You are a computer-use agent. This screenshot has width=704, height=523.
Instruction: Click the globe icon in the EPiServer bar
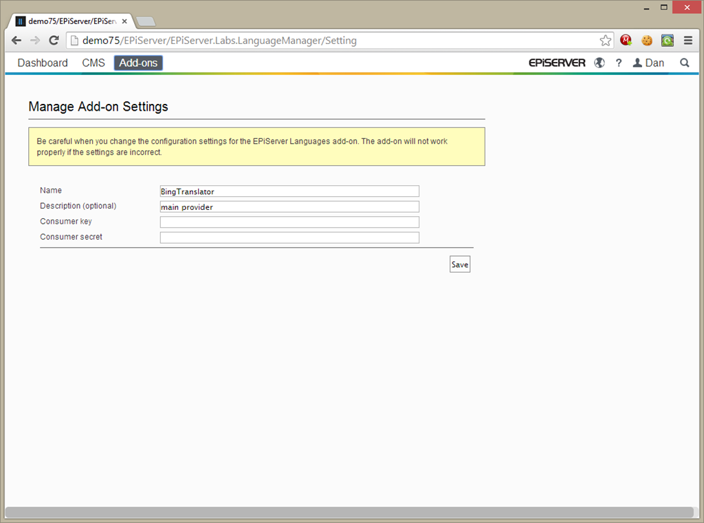click(599, 63)
